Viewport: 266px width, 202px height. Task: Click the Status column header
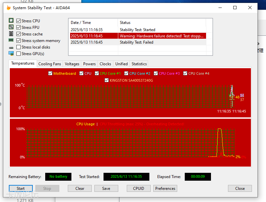click(162, 23)
